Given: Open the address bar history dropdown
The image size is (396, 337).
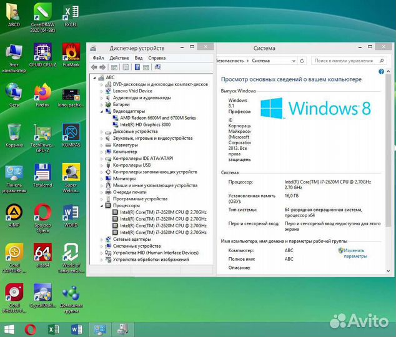Looking at the screenshot, I should coord(294,61).
